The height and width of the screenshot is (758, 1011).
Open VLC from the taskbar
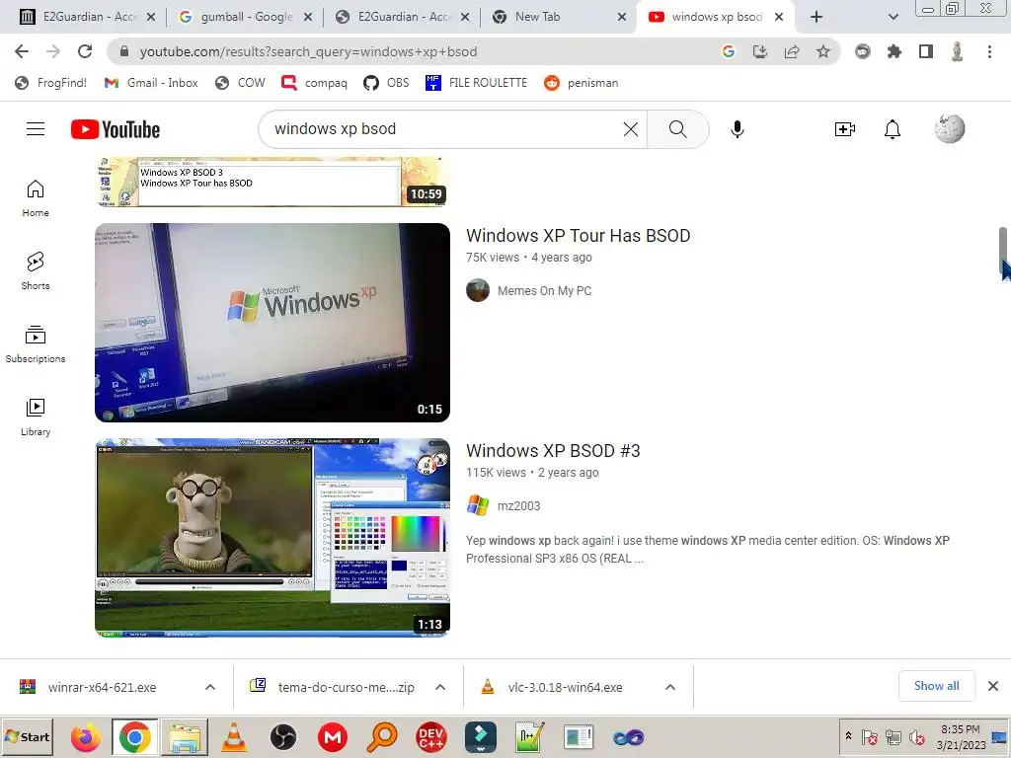pos(233,737)
